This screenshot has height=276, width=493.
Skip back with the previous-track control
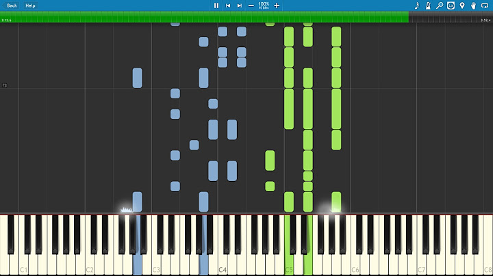click(228, 5)
